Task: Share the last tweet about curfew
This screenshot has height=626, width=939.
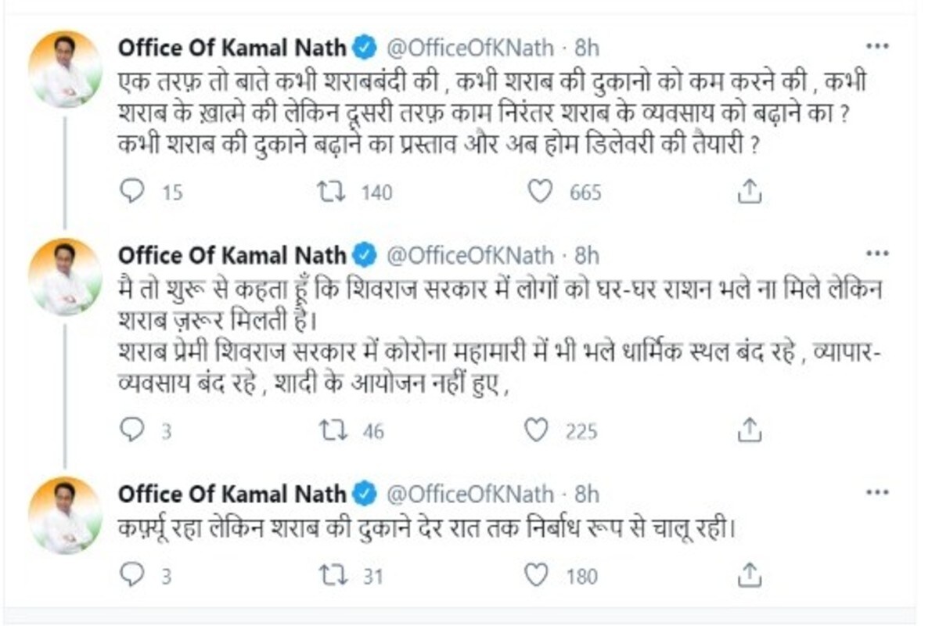Action: point(750,576)
